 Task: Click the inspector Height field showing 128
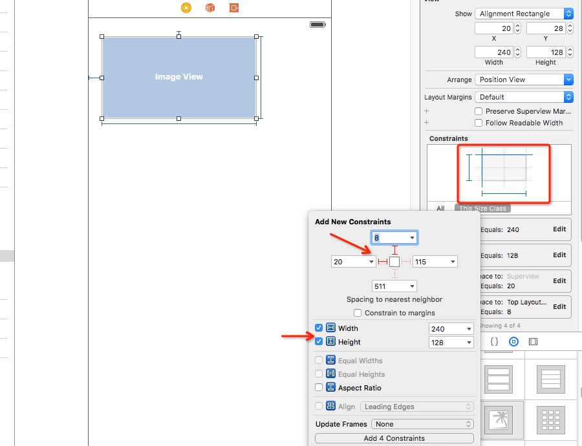tap(546, 52)
